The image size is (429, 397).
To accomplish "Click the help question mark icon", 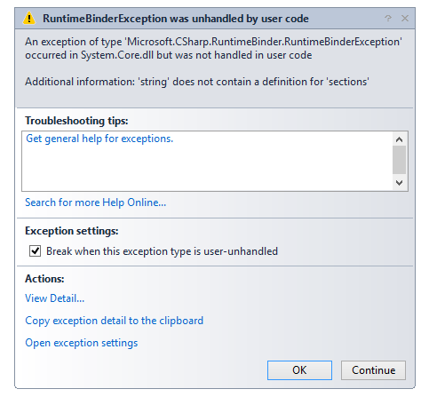I will pyautogui.click(x=388, y=19).
